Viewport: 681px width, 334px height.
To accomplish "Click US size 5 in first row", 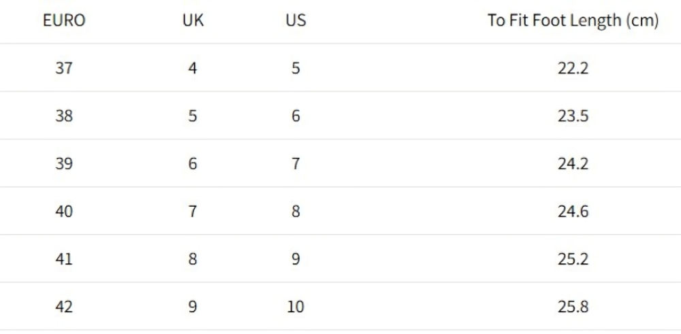I will pos(296,68).
